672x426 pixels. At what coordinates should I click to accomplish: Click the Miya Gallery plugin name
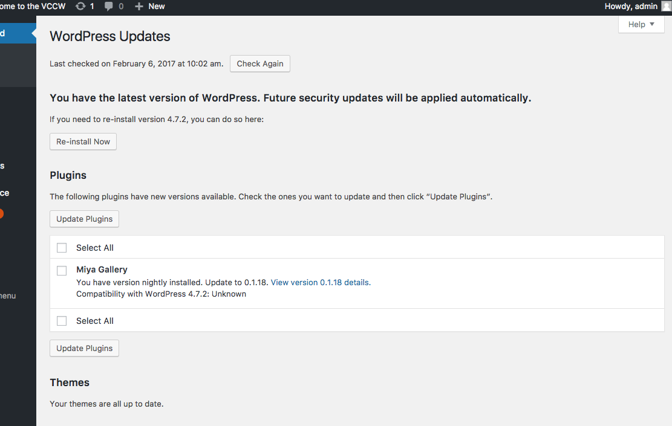tap(102, 269)
